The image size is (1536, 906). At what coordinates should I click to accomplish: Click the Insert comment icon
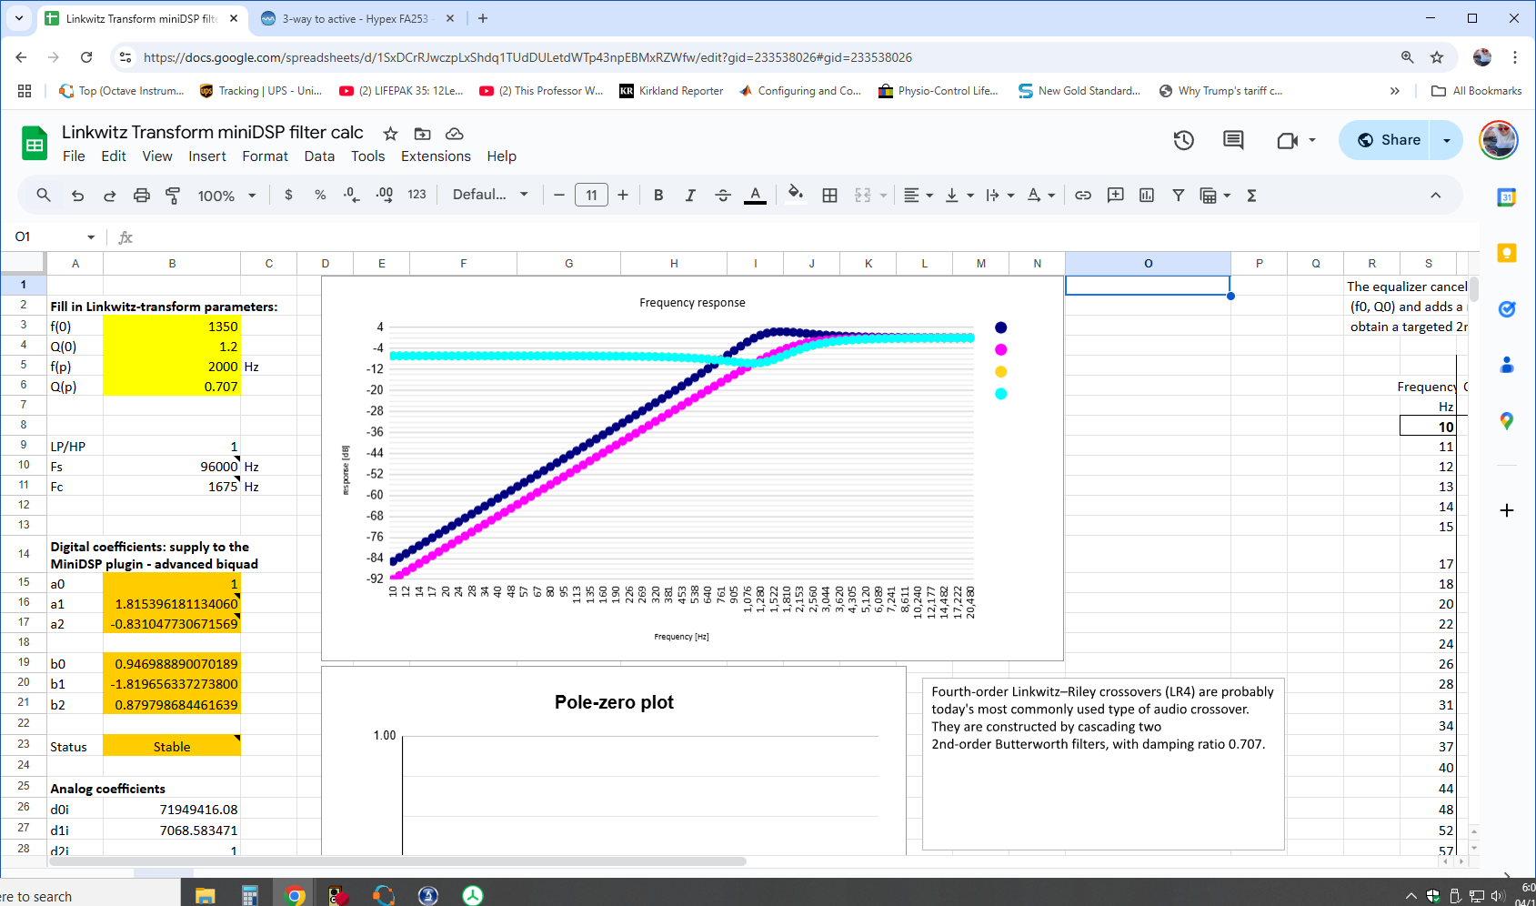(1115, 195)
